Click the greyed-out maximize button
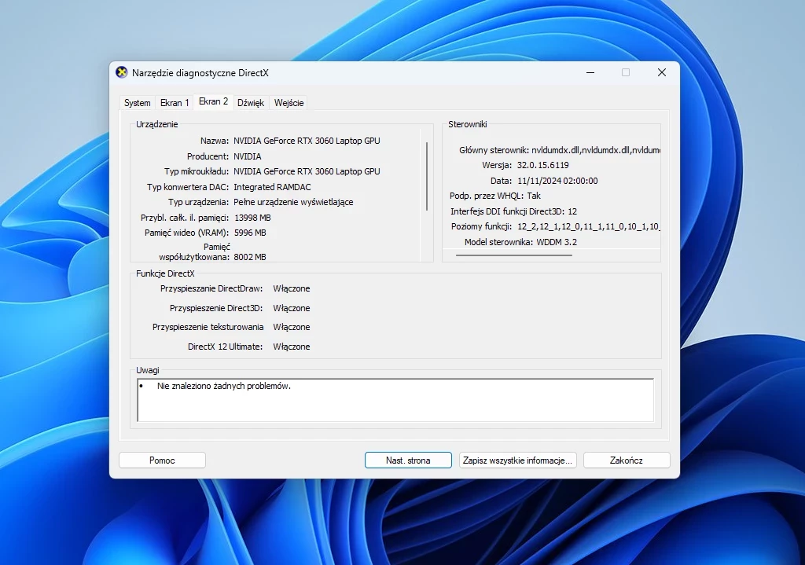The image size is (805, 565). (626, 72)
